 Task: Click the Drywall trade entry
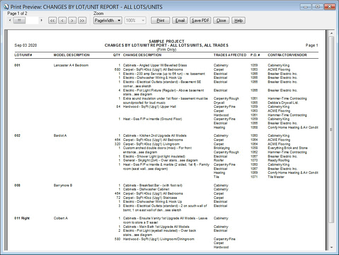[219, 103]
